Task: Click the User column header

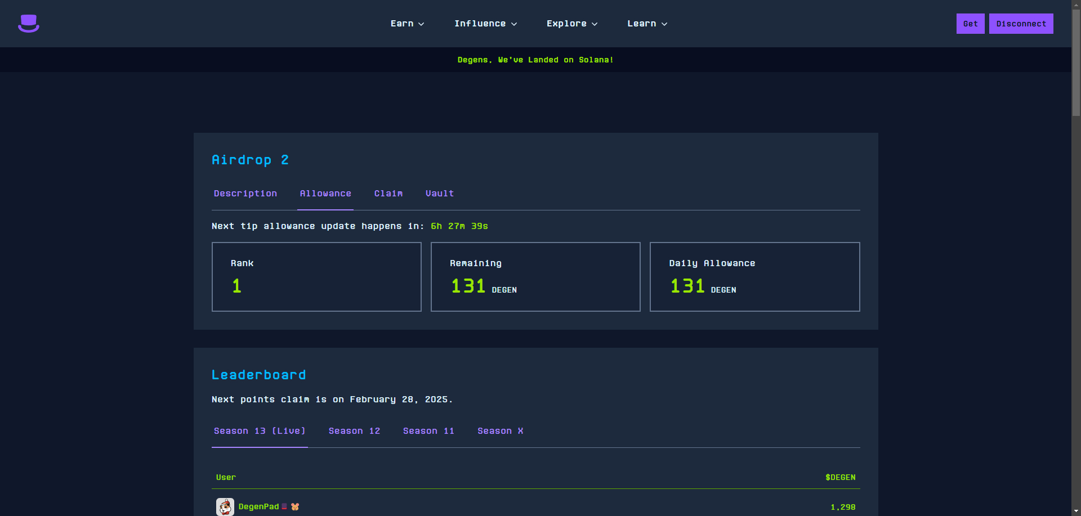Action: [226, 477]
